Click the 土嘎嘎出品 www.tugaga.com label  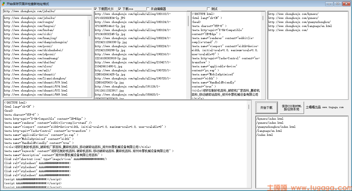325,107
